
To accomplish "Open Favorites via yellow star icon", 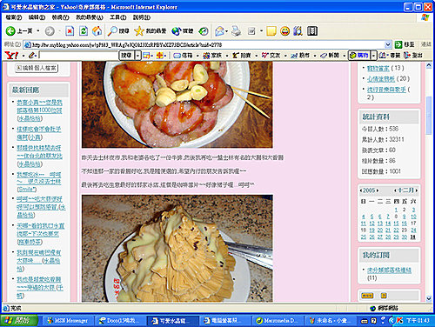I will (x=151, y=31).
